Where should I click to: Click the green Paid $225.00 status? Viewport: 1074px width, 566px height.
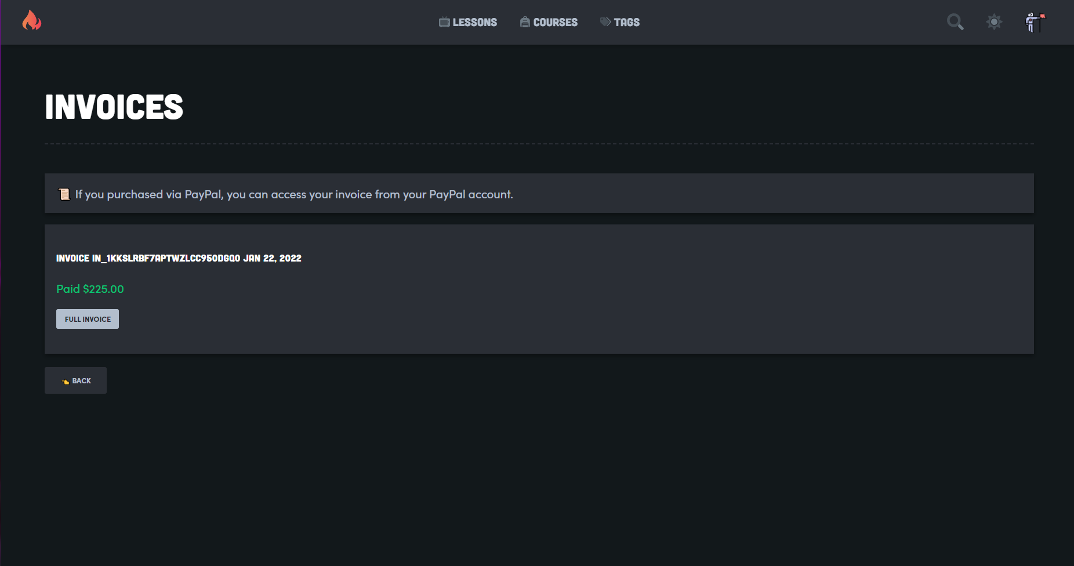coord(90,288)
